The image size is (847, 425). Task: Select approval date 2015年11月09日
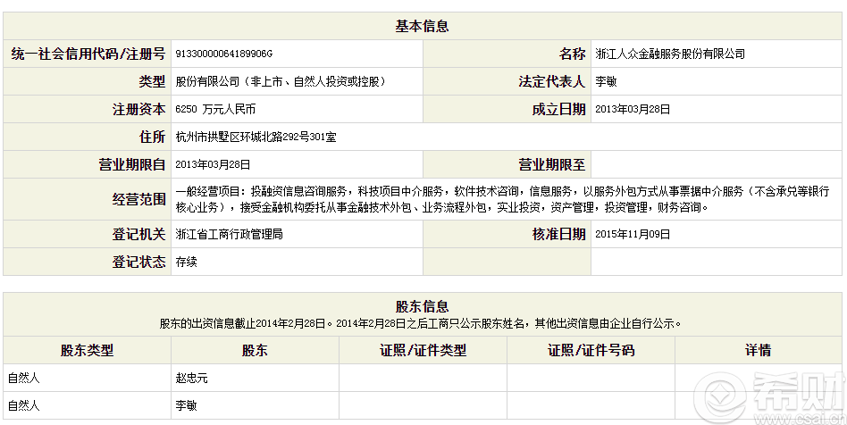633,234
